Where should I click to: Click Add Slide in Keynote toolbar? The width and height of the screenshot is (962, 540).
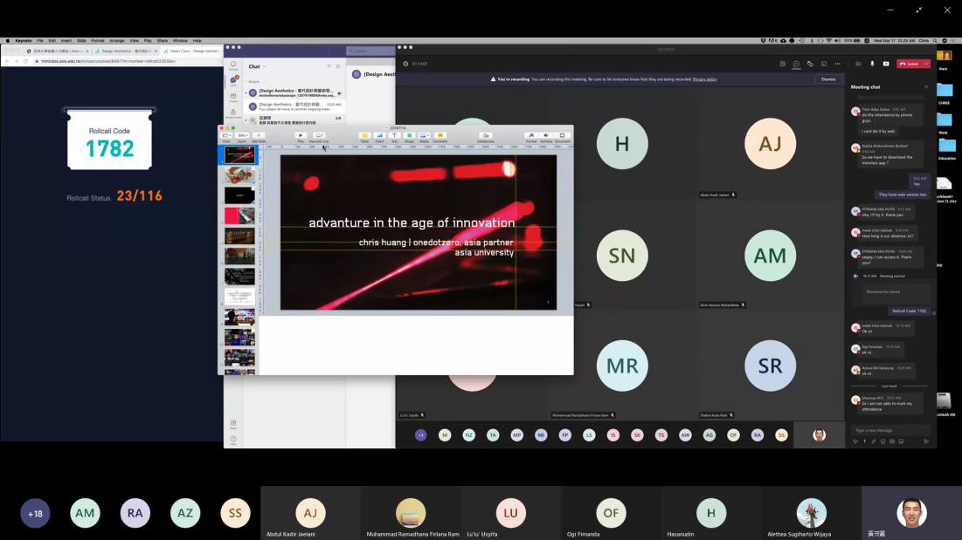(259, 137)
